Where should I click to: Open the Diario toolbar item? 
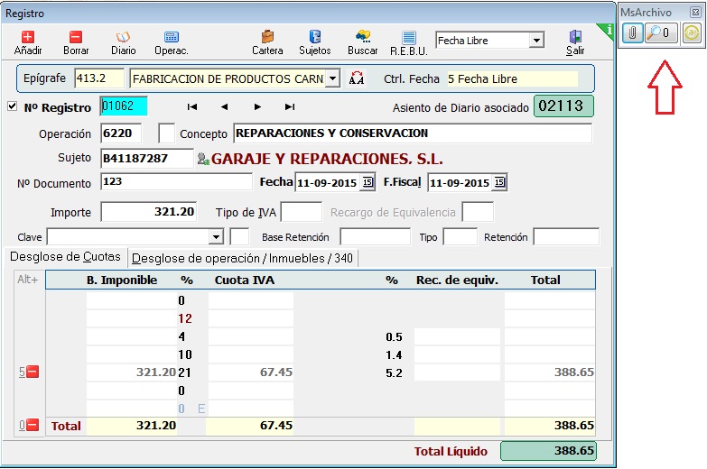pos(123,37)
